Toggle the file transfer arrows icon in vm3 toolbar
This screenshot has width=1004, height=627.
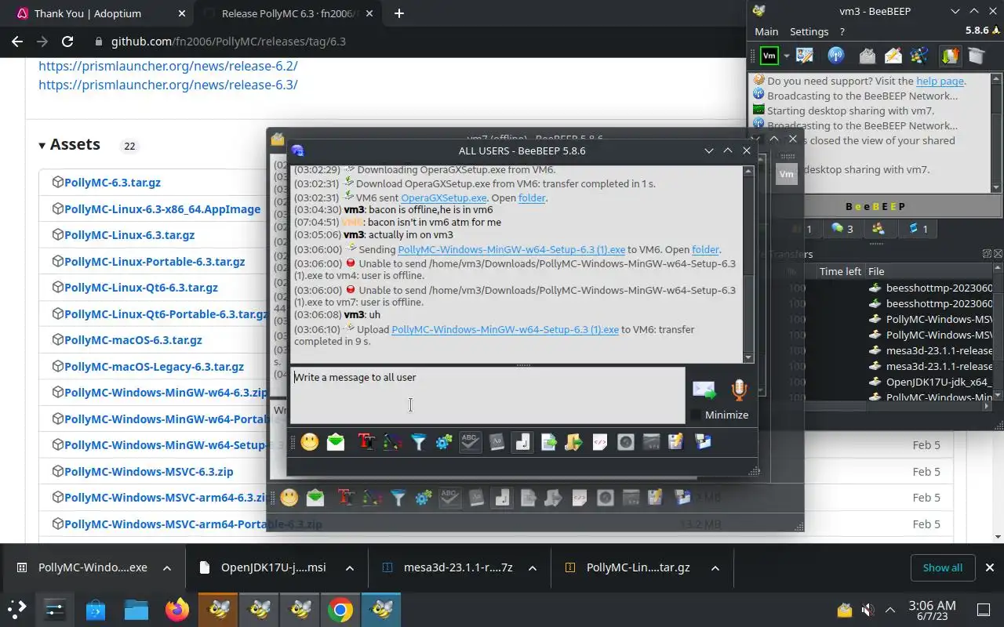[950, 56]
